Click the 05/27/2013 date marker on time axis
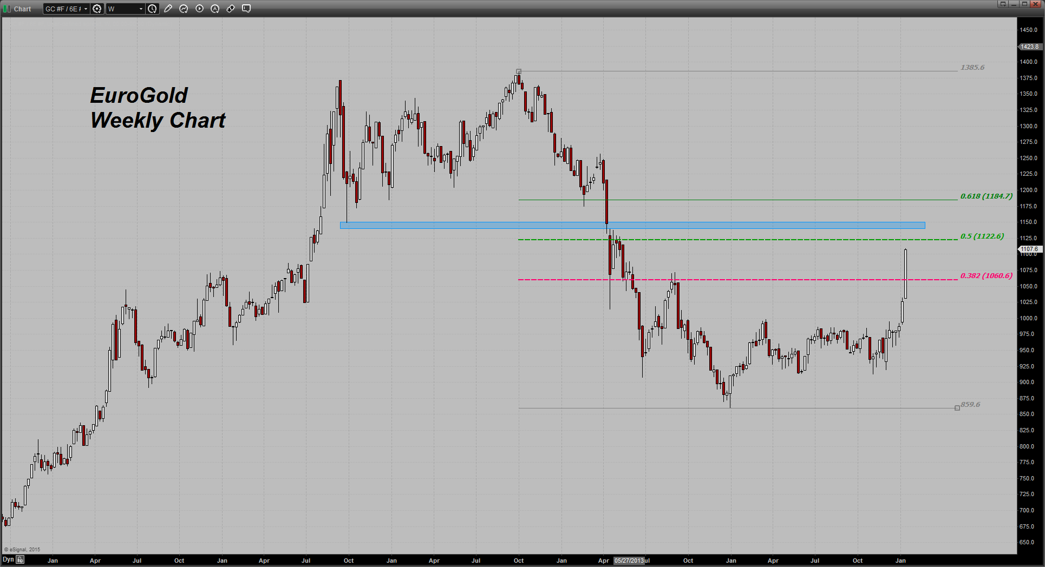This screenshot has width=1045, height=567. coord(630,561)
